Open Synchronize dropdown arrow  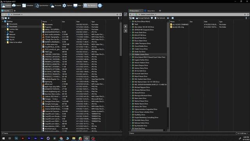[49, 5]
